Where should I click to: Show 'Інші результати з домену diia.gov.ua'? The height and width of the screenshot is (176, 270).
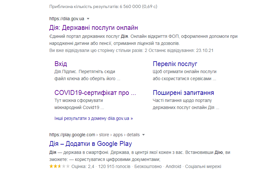94,118
